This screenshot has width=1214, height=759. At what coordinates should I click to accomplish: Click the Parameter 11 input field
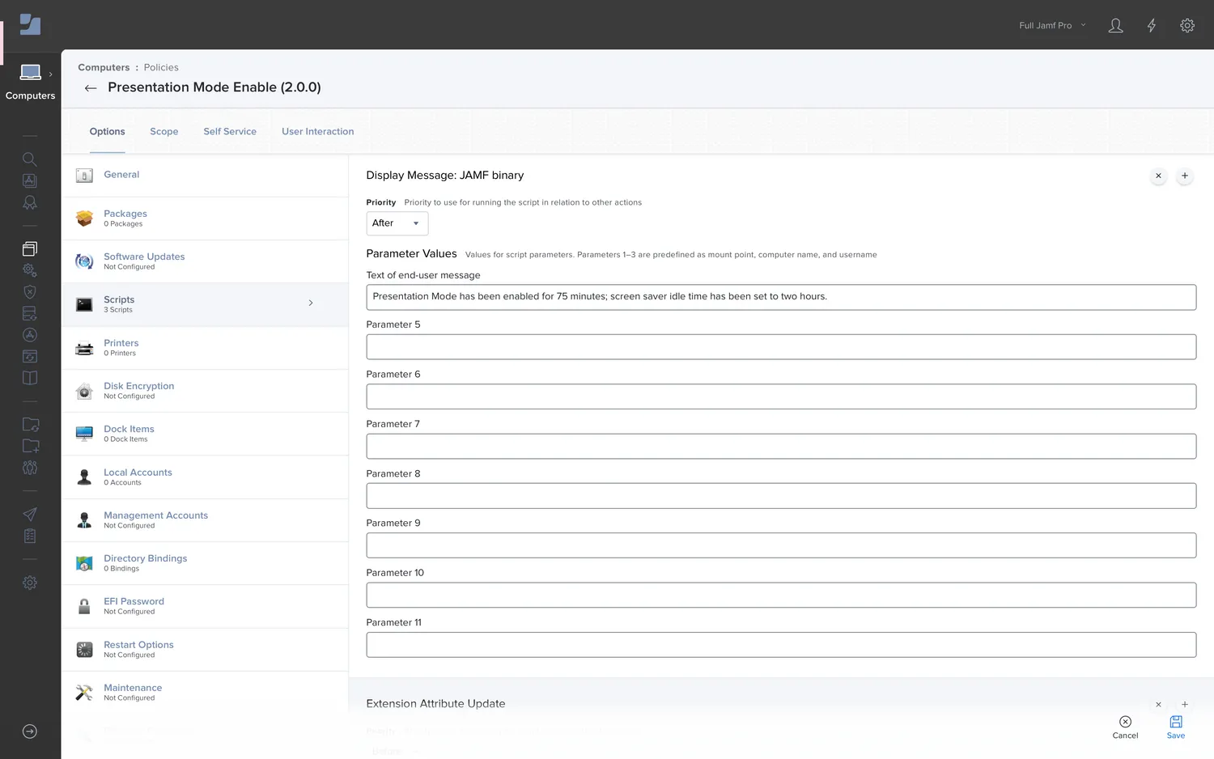click(x=781, y=645)
